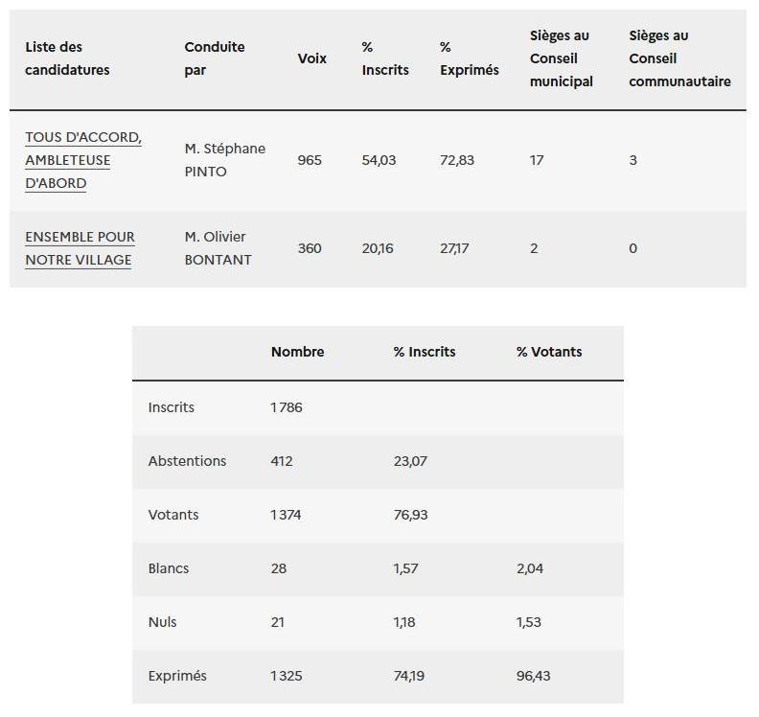Click the 1 786 registered voters number
Screen dimensions: 759x717
click(x=287, y=407)
